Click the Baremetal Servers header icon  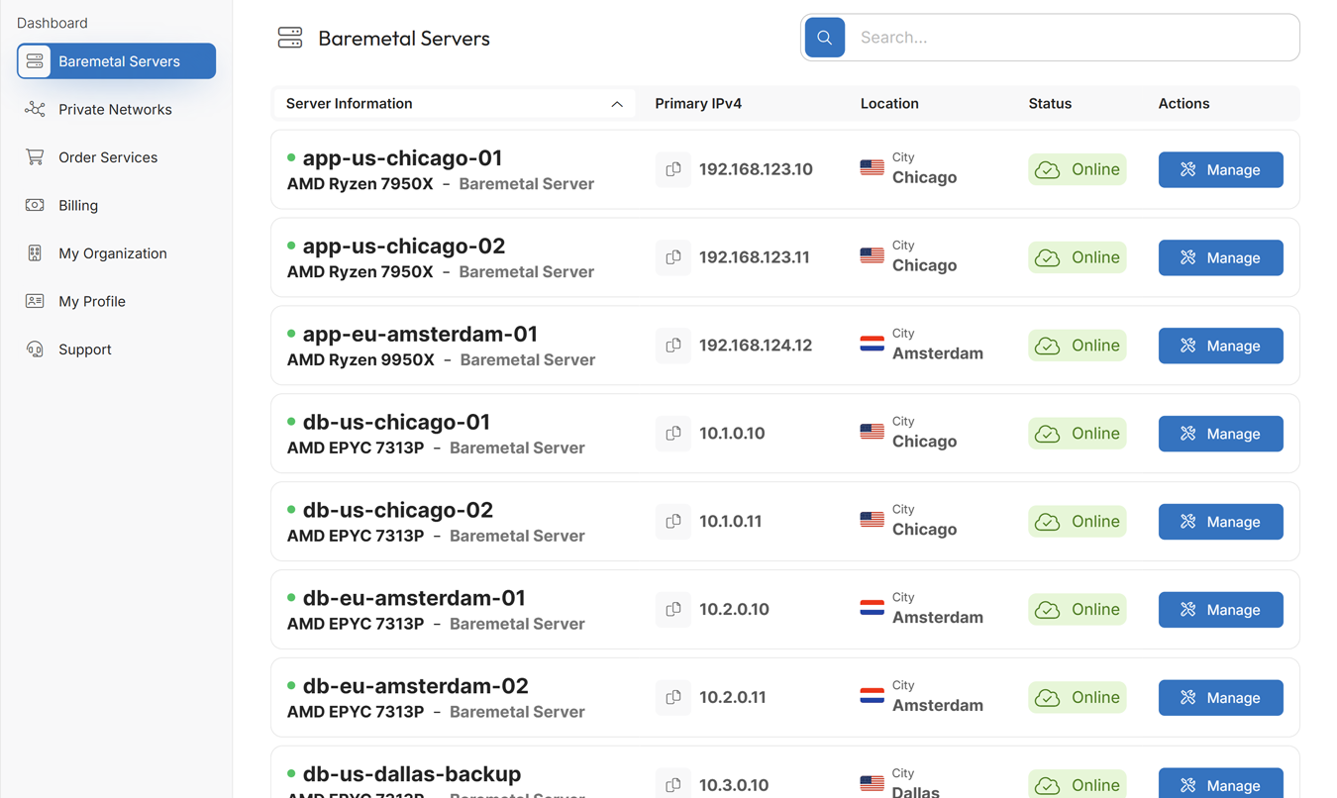(x=290, y=39)
